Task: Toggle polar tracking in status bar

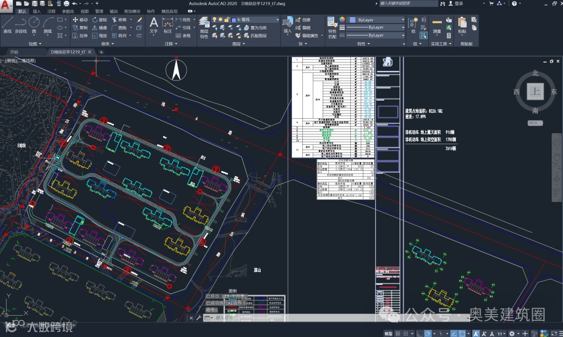Action: coord(427,333)
